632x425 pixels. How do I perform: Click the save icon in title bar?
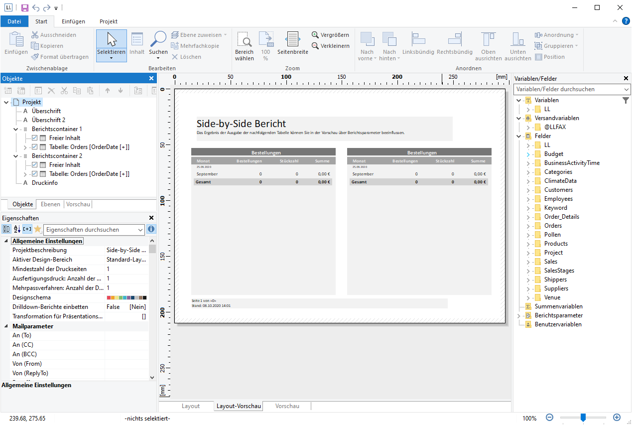[x=25, y=7]
